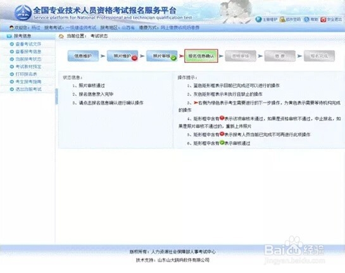The height and width of the screenshot is (273, 345).
Task: Open 考试教材预定 in sidebar
Action: click(x=28, y=67)
